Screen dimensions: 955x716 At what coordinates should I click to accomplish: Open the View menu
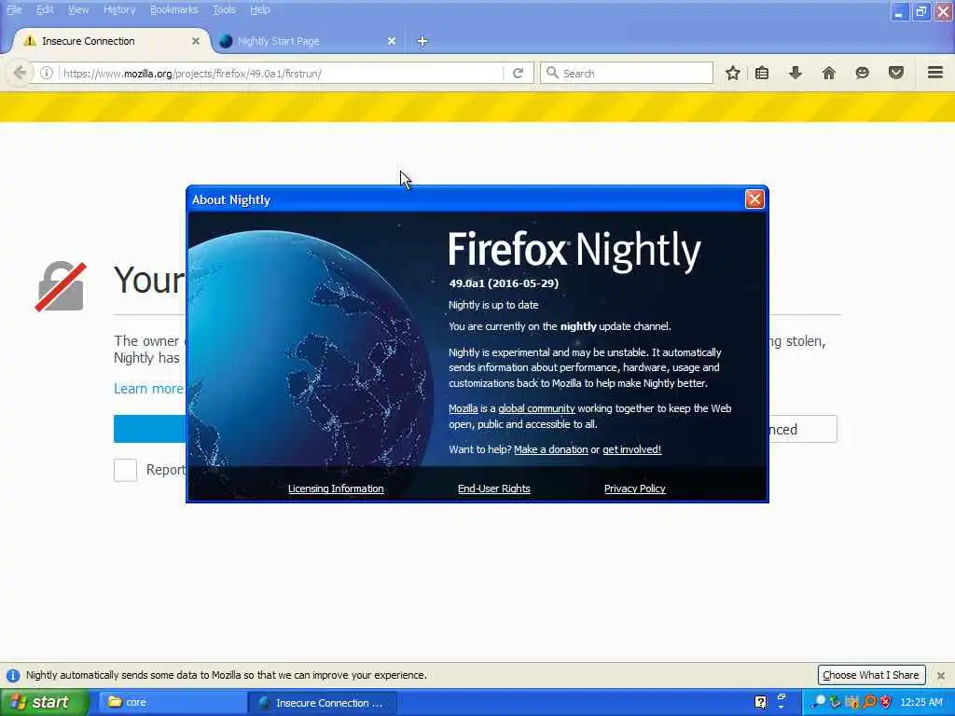pyautogui.click(x=78, y=9)
